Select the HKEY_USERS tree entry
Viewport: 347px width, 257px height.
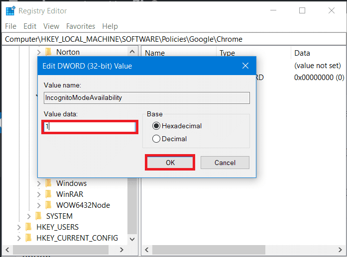tap(58, 227)
